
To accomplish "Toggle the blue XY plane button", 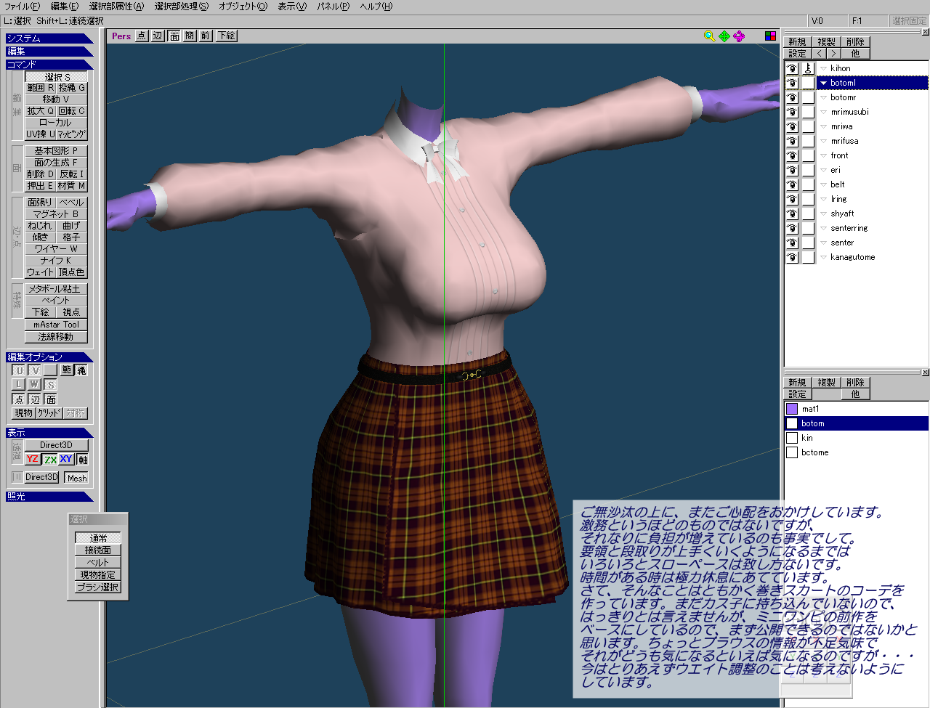I will pos(66,459).
